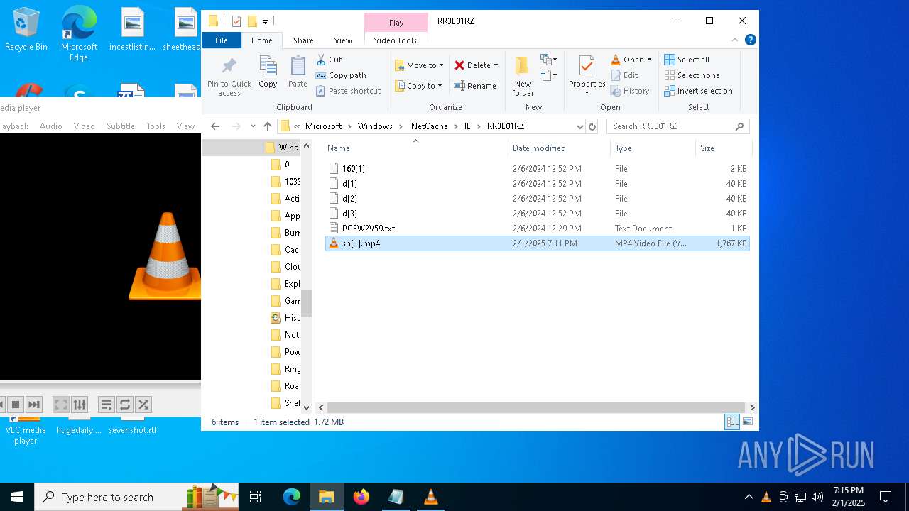Click the Windows Start button
This screenshot has width=909, height=511.
[x=17, y=497]
